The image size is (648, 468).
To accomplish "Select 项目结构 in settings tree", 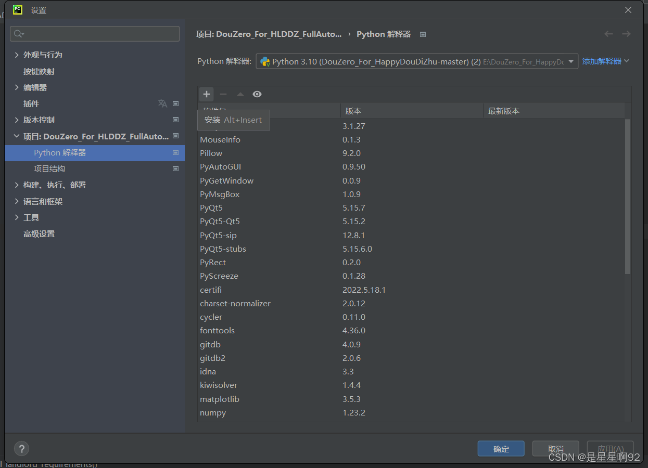I will click(49, 169).
